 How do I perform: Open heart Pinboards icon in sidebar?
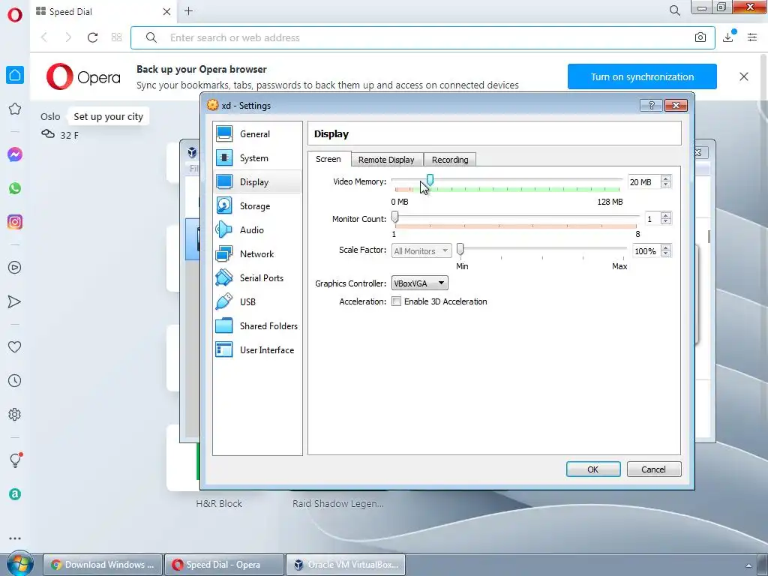click(x=15, y=346)
